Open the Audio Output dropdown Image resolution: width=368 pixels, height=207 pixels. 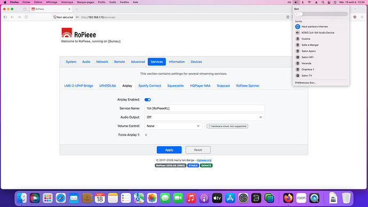(204, 117)
